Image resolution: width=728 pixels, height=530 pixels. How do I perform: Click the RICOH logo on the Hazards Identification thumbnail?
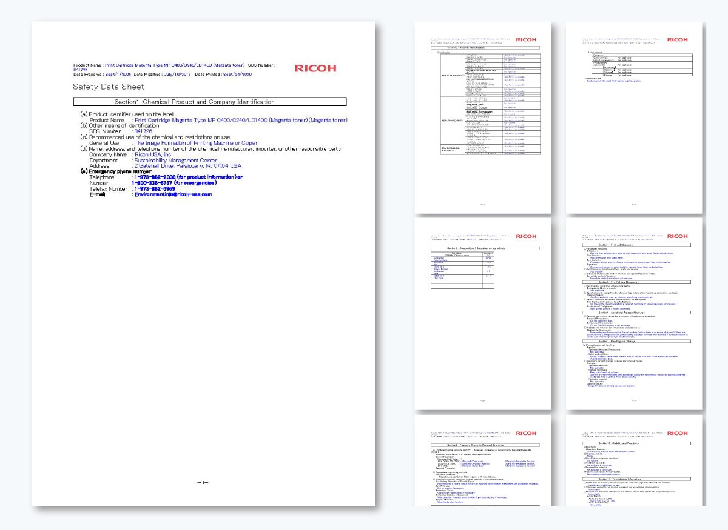pos(527,39)
